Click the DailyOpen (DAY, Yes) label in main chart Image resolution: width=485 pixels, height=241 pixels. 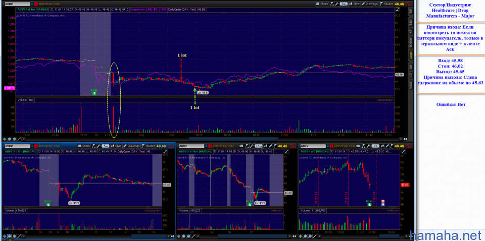coord(181,10)
